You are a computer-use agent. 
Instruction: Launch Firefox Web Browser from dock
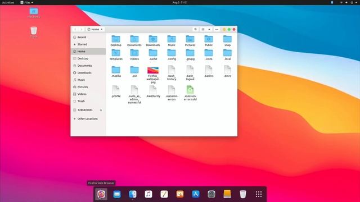(101, 194)
